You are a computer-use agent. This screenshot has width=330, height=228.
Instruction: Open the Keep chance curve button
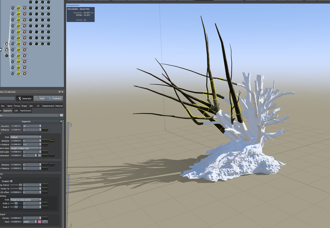(45, 185)
